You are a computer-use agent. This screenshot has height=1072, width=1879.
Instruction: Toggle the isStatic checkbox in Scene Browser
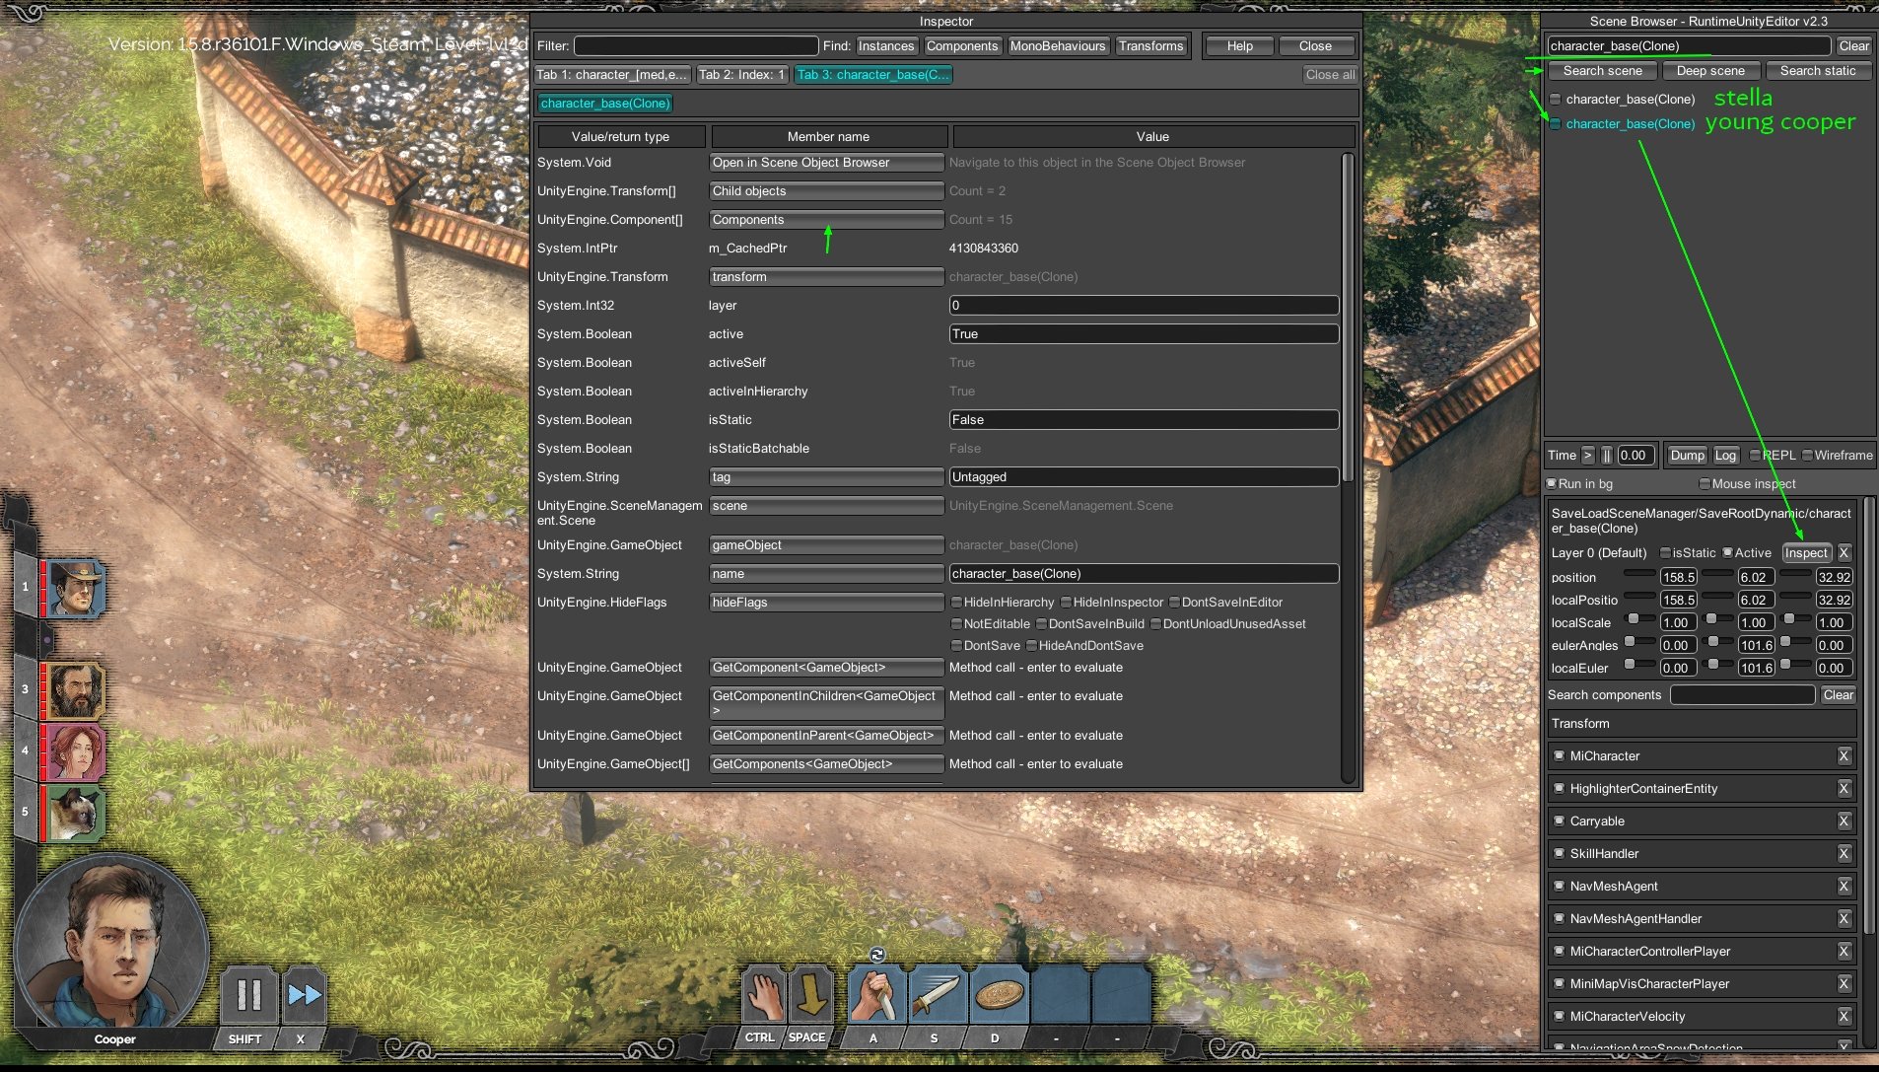pos(1665,553)
